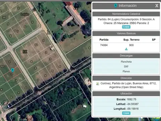Click the Nomenclatura Catastral section header

click(126, 14)
